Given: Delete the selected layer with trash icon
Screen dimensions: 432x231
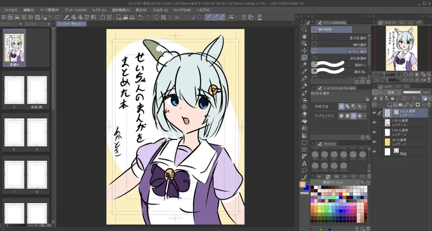Looking at the screenshot, I should [429, 104].
